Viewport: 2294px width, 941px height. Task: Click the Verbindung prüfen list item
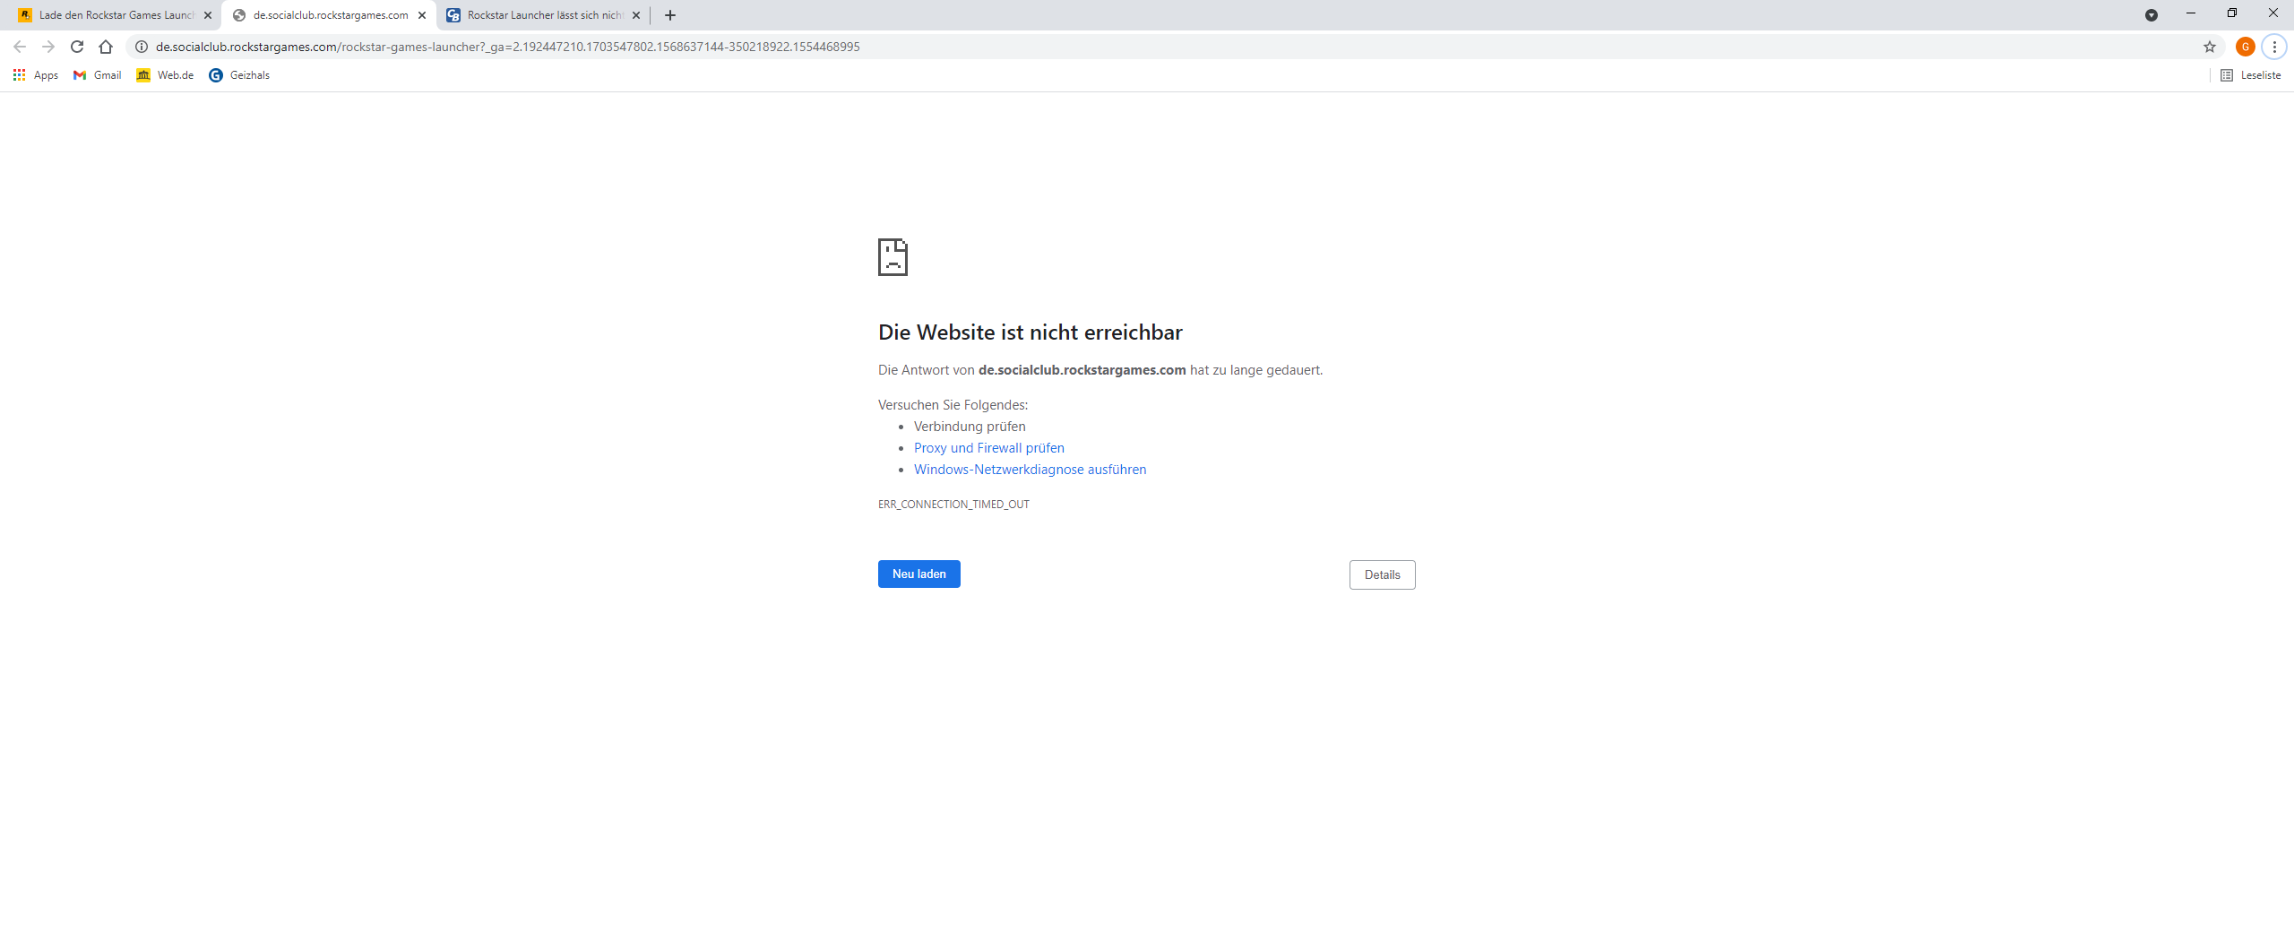970,427
